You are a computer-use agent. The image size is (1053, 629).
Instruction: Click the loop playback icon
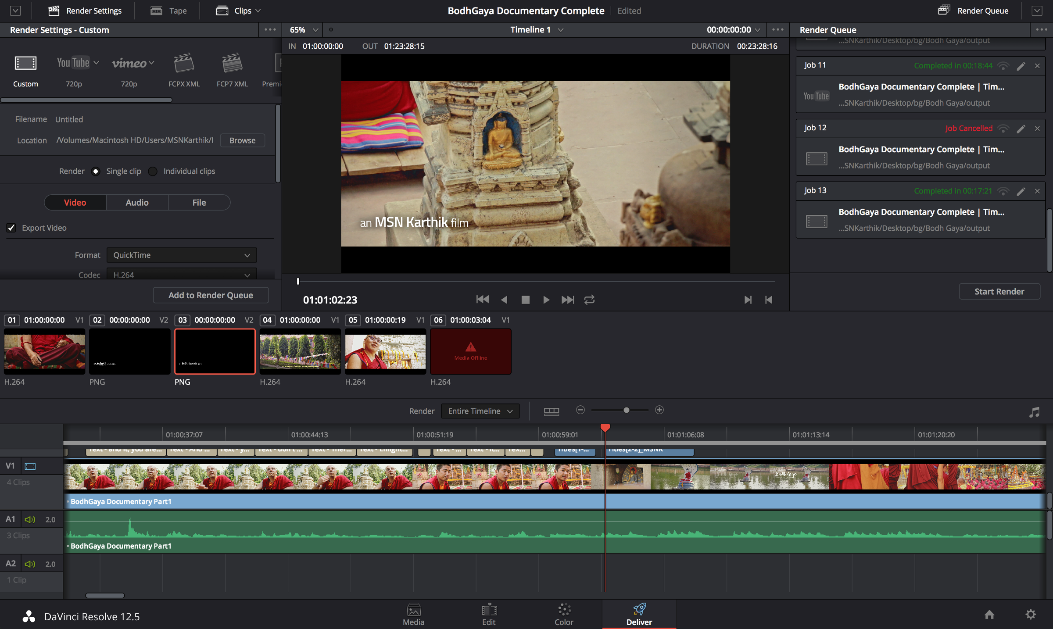pos(589,300)
